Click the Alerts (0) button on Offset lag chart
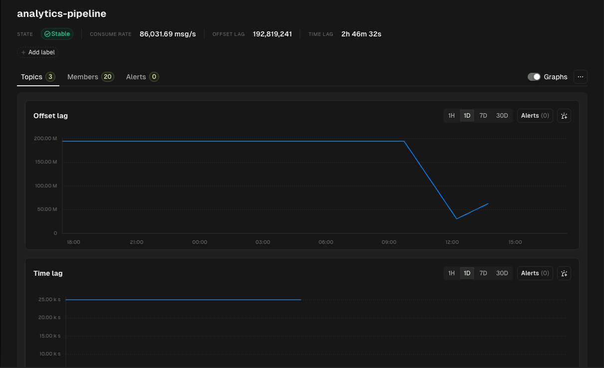Viewport: 604px width, 368px height. (534, 115)
